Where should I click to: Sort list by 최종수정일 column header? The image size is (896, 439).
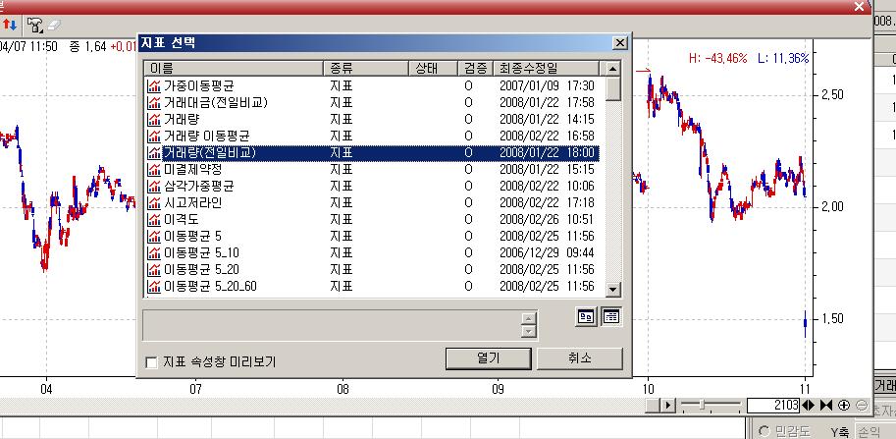click(x=550, y=69)
